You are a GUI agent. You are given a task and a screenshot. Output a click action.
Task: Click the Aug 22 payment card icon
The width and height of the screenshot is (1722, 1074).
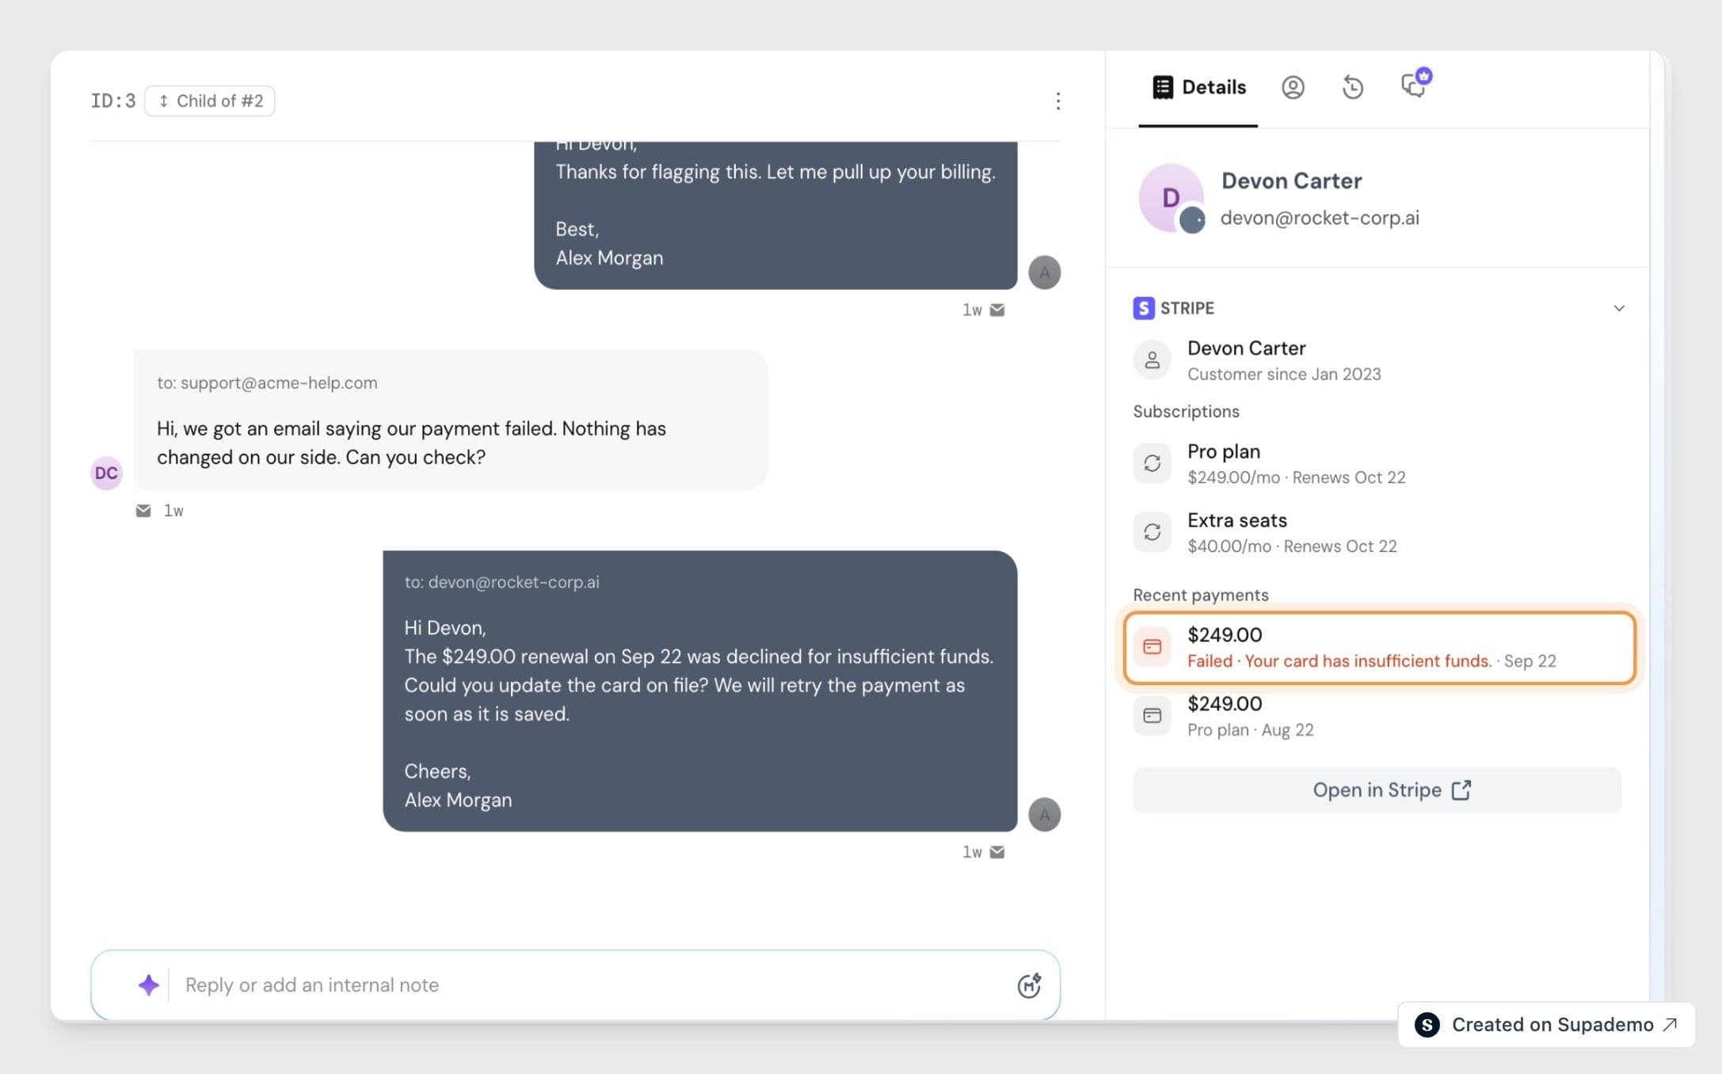[x=1152, y=716]
